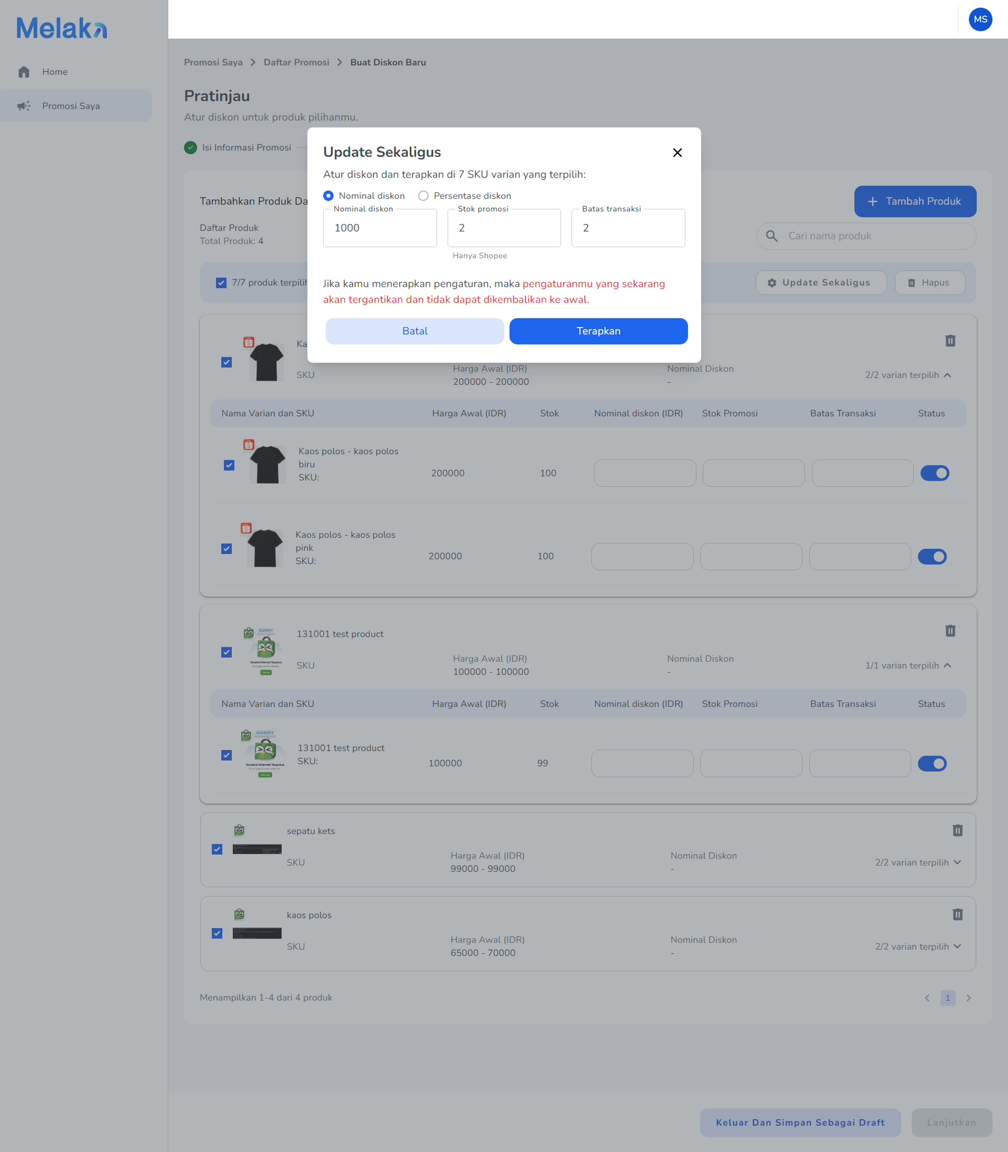The width and height of the screenshot is (1008, 1152).
Task: Go to next page arrow
Action: click(968, 998)
